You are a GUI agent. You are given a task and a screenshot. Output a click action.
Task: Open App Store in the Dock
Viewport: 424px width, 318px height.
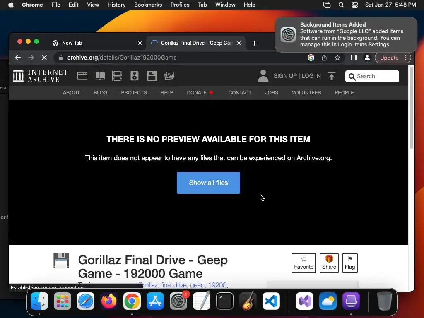(155, 301)
